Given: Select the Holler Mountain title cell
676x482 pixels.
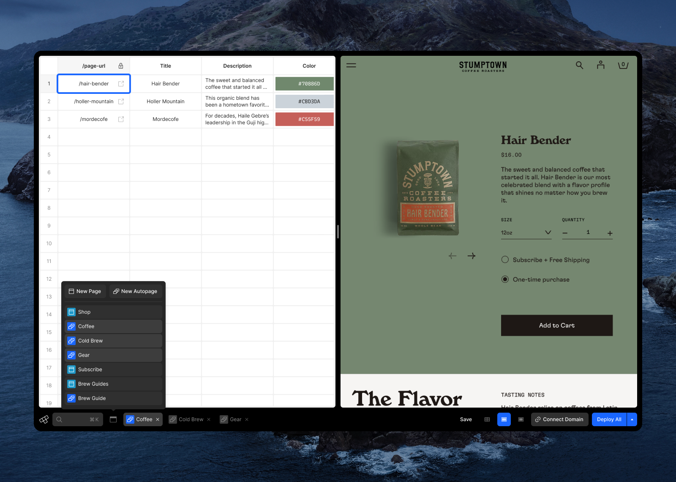Looking at the screenshot, I should pos(166,101).
